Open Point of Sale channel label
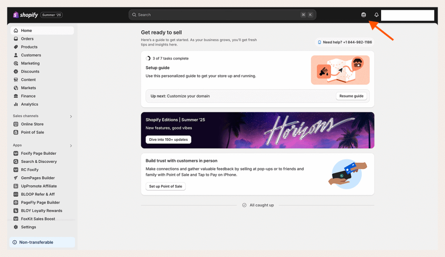Screen dimensions: 445x257 pyautogui.click(x=33, y=132)
